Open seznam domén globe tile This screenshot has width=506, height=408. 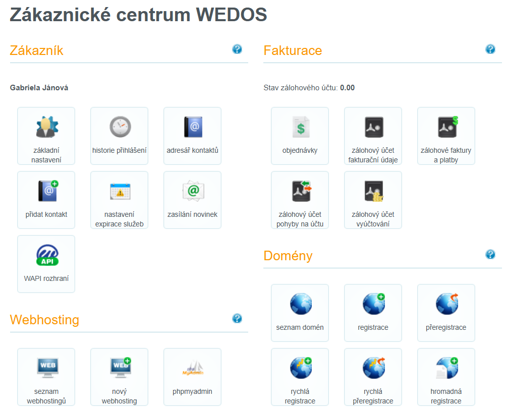300,313
